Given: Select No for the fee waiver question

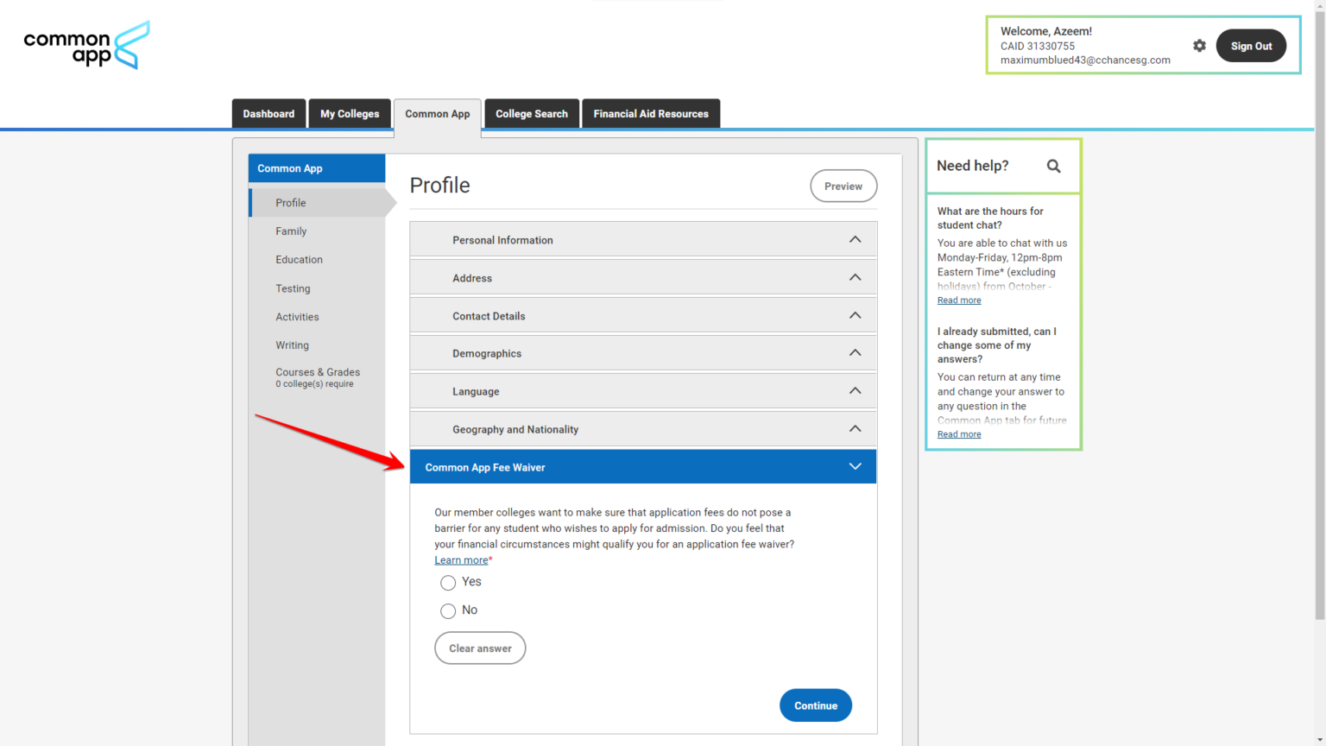Looking at the screenshot, I should [x=448, y=610].
